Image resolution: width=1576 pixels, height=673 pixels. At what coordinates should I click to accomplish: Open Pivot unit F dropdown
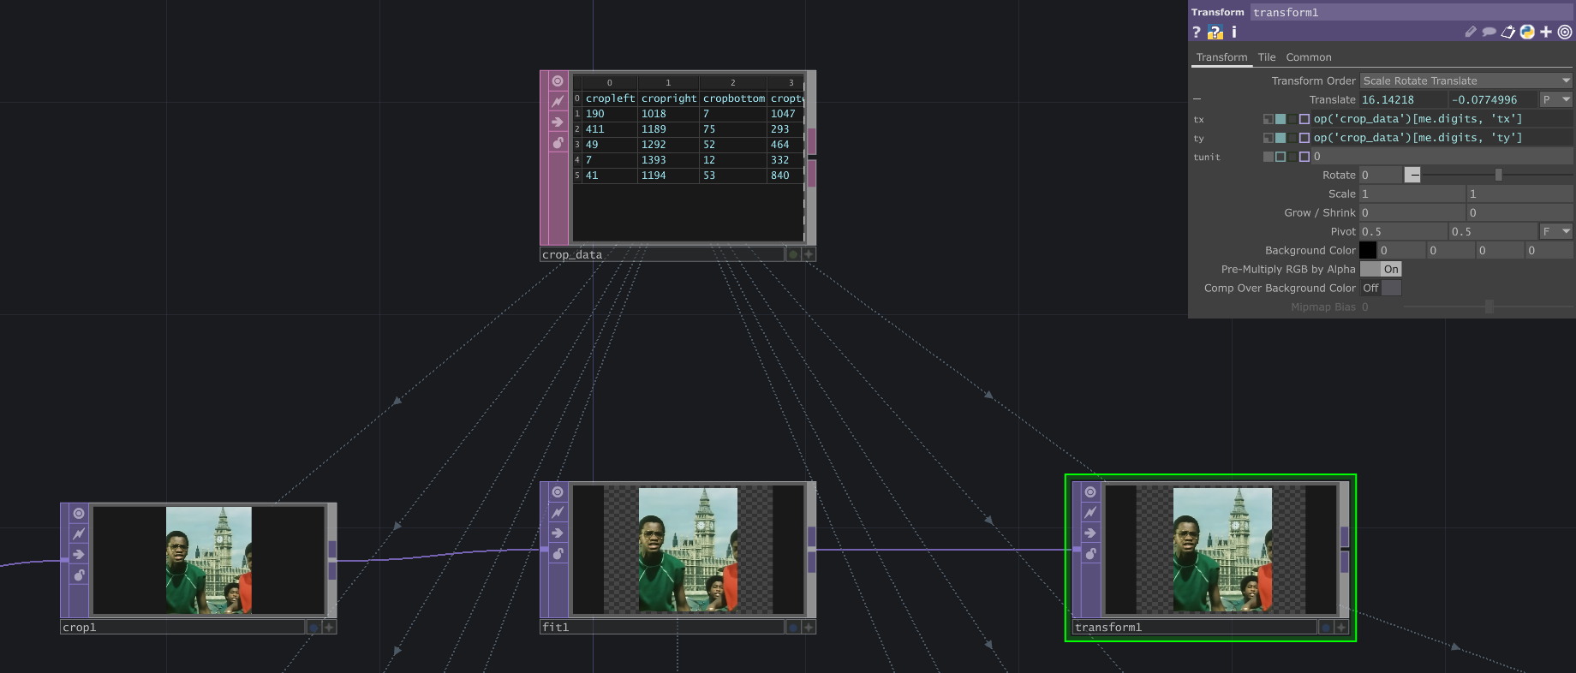[1555, 232]
